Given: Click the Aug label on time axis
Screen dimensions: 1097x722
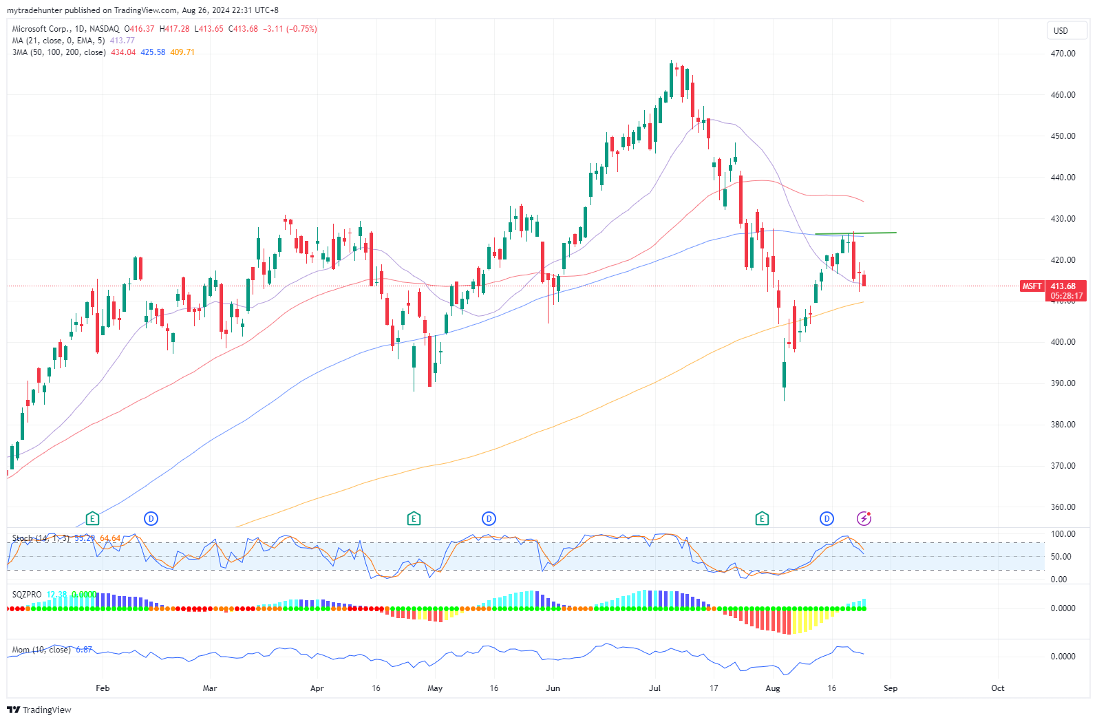Looking at the screenshot, I should [x=773, y=688].
